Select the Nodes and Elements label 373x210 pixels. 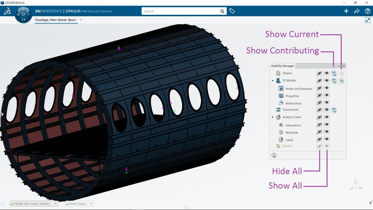click(x=299, y=89)
